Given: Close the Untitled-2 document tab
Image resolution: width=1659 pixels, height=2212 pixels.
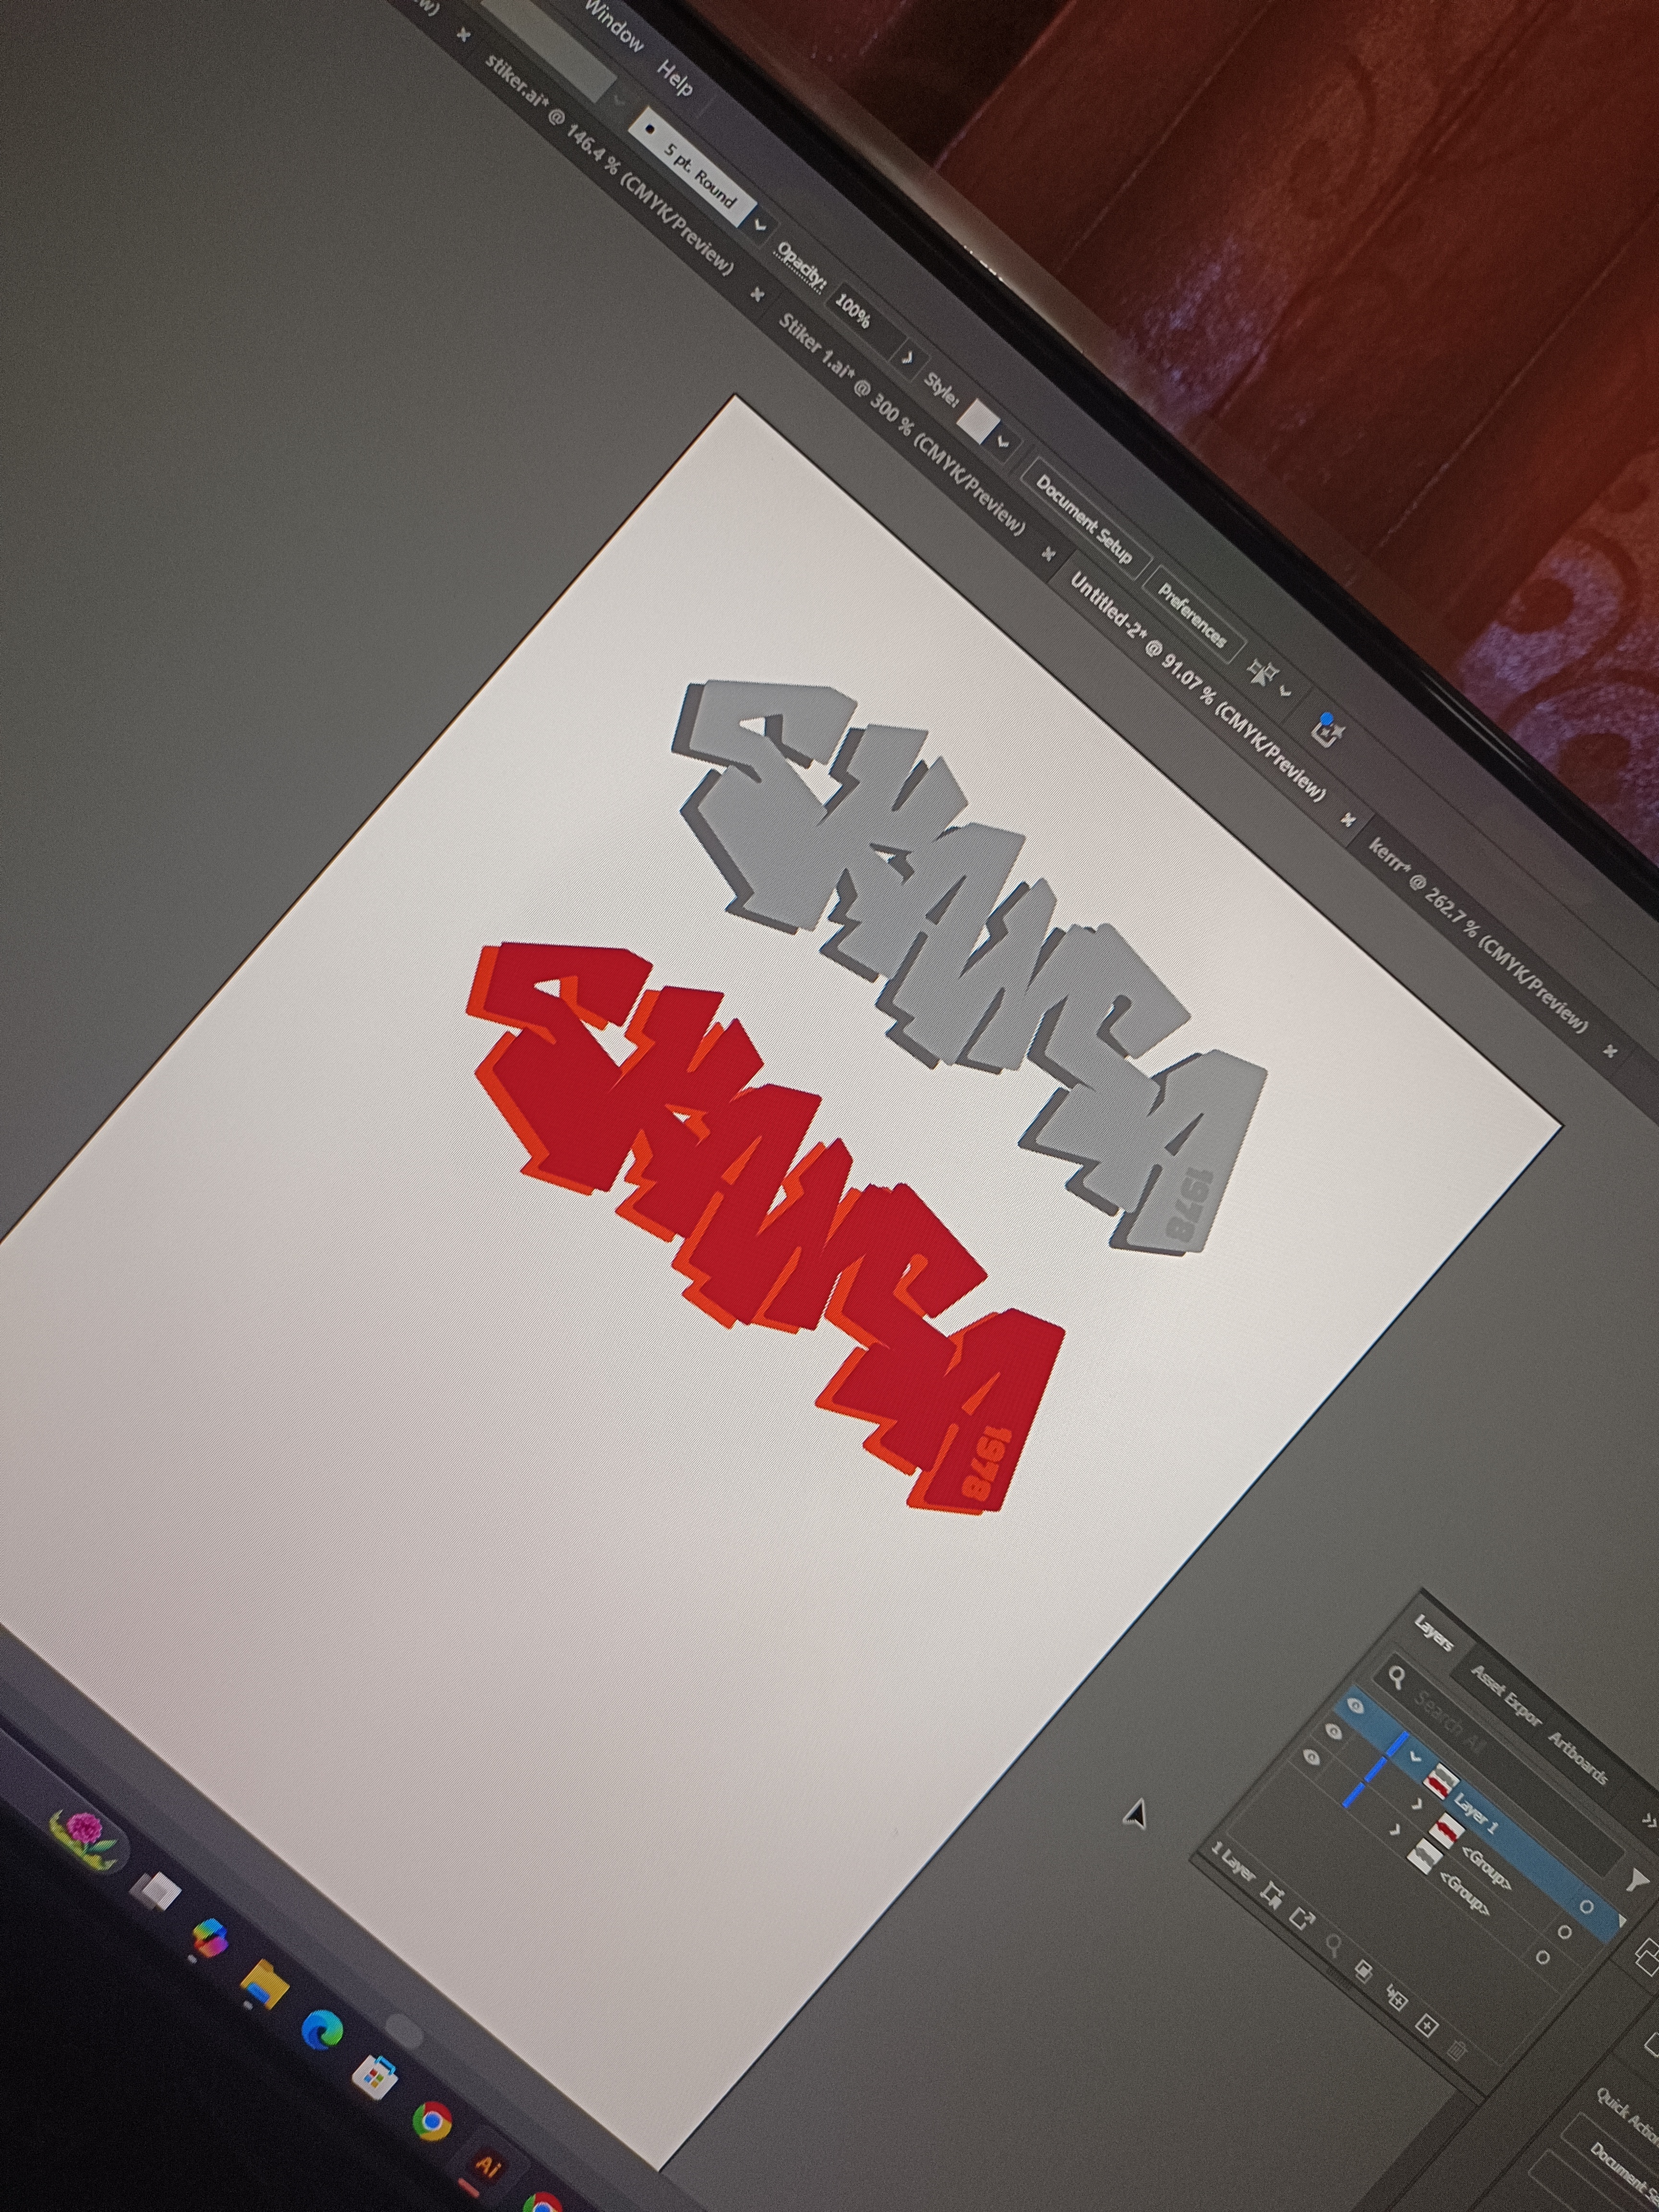Looking at the screenshot, I should point(1348,819).
